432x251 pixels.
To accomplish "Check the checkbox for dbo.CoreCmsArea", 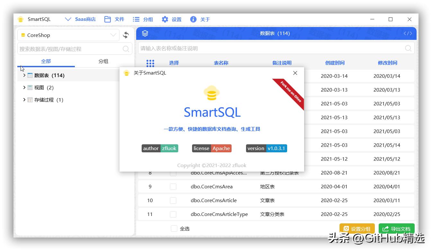I will coord(173,186).
